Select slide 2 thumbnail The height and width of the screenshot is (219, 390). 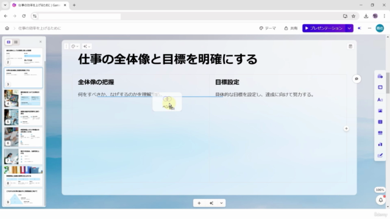[x=23, y=57]
